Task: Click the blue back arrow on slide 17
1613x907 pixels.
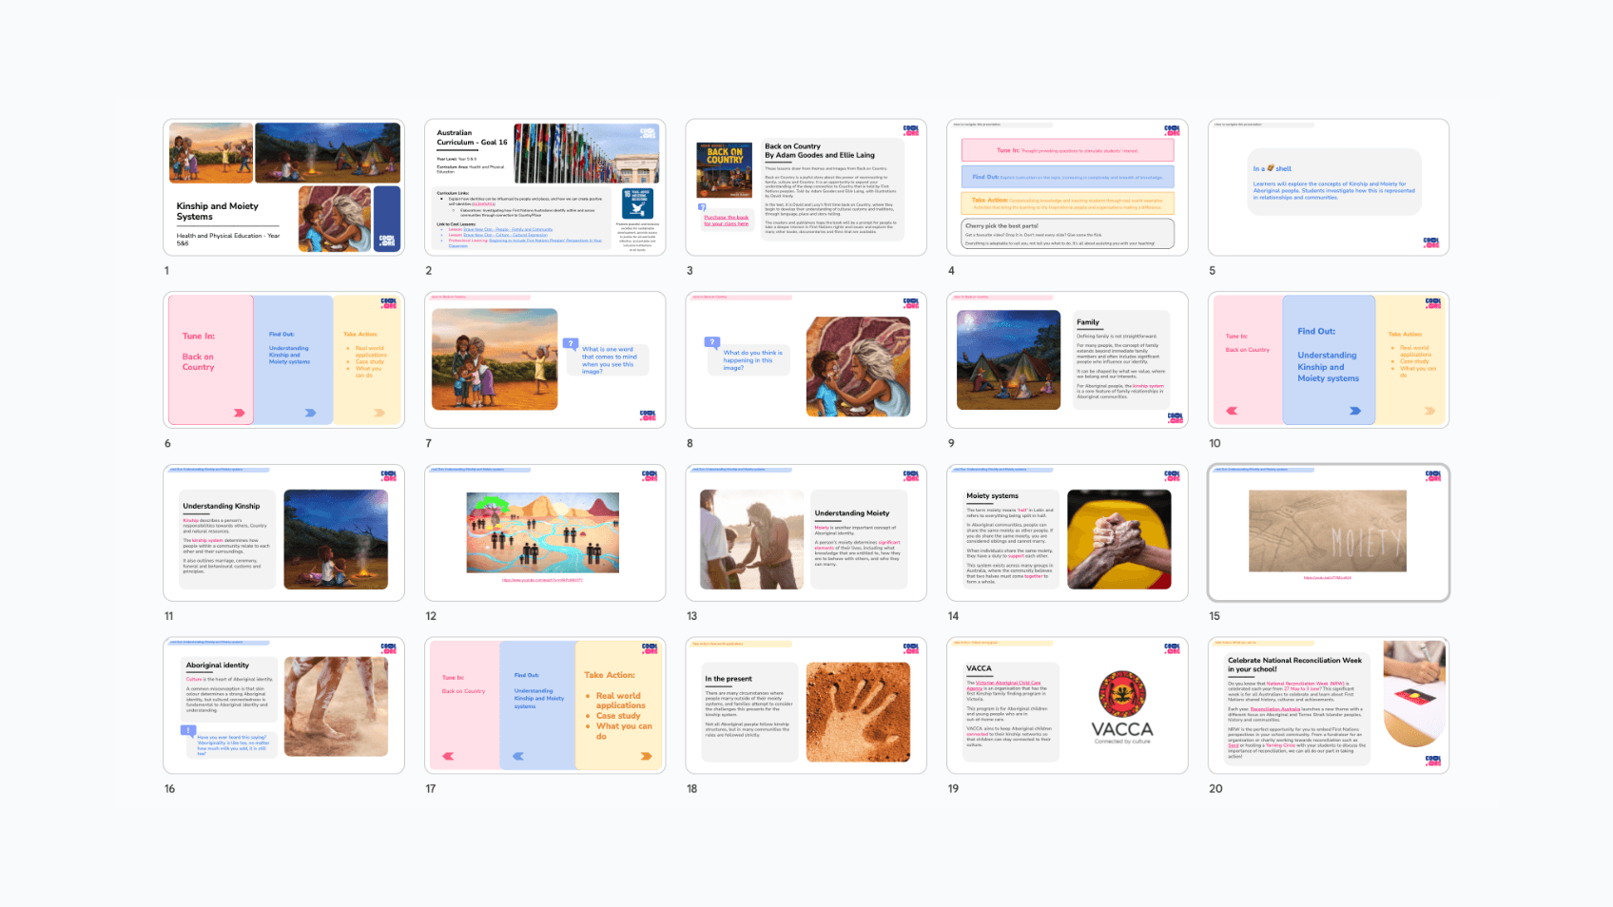Action: click(x=518, y=757)
